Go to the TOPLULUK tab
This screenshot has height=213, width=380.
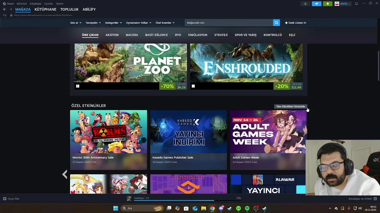click(x=69, y=9)
